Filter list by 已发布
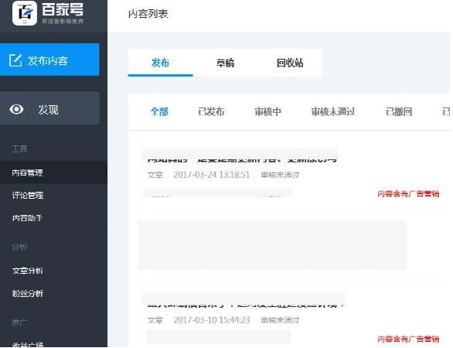 (211, 111)
